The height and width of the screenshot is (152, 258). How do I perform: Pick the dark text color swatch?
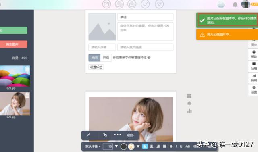click(124, 146)
